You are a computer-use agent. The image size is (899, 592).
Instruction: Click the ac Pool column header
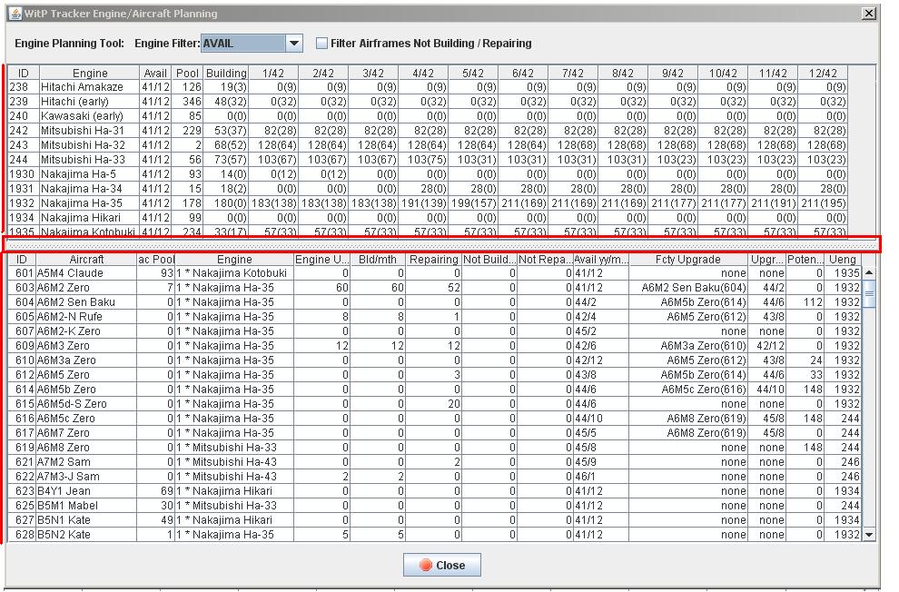tap(156, 259)
